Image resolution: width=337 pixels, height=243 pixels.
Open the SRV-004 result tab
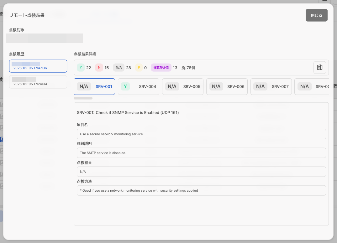[138, 86]
